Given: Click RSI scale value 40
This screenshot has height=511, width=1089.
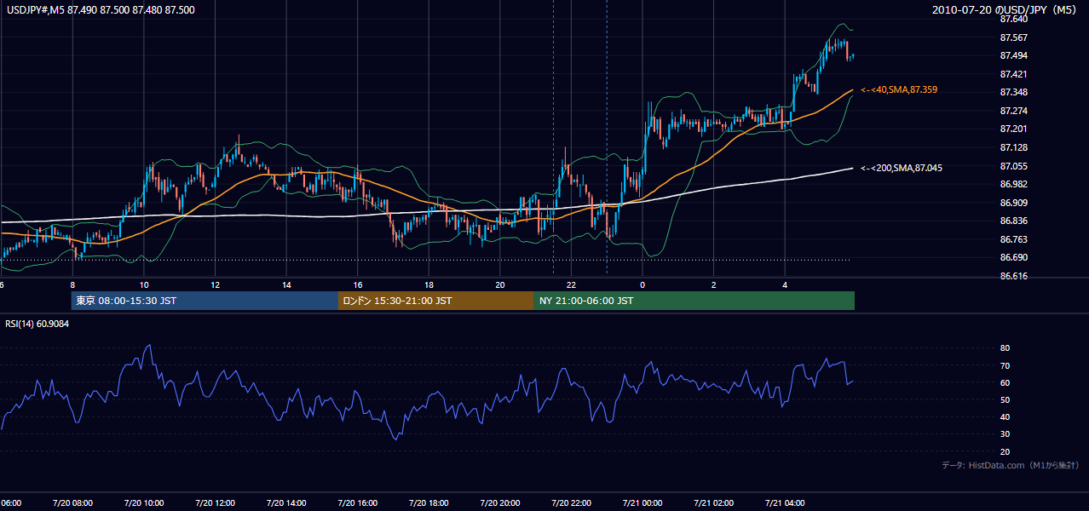Looking at the screenshot, I should coord(1005,416).
